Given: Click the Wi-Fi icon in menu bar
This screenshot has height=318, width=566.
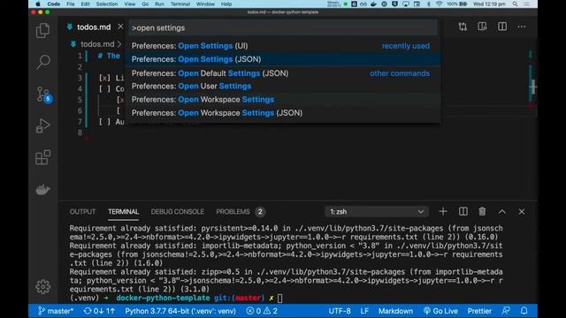Looking at the screenshot, I should tap(439, 4).
